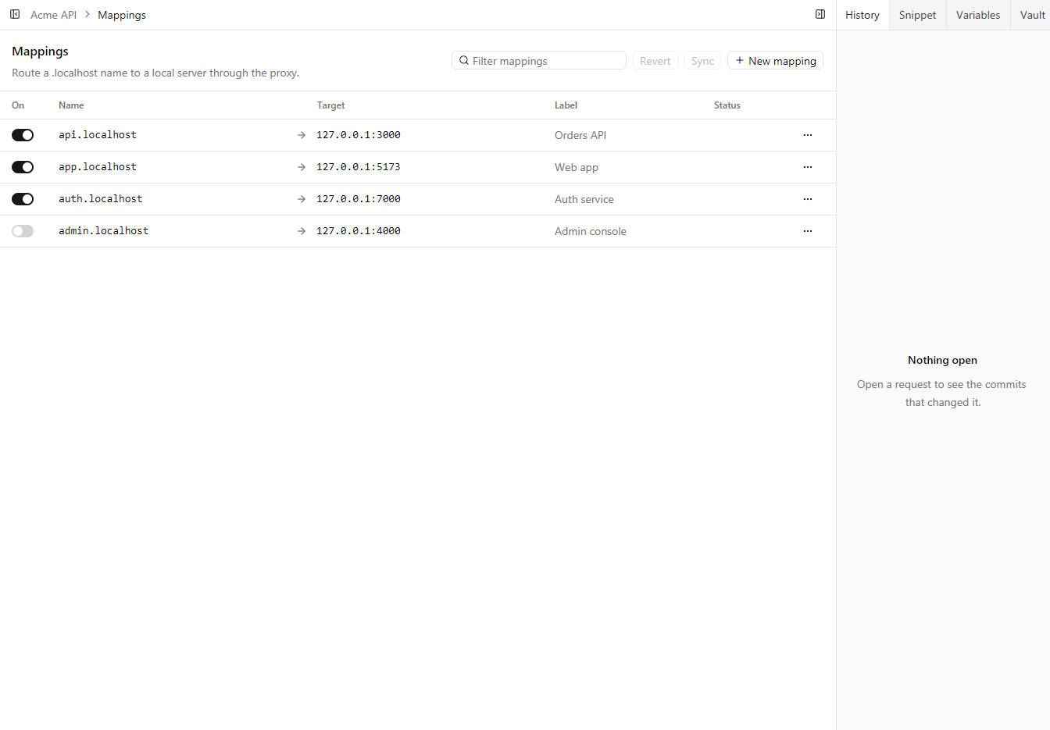Click the Sync button

pos(702,60)
